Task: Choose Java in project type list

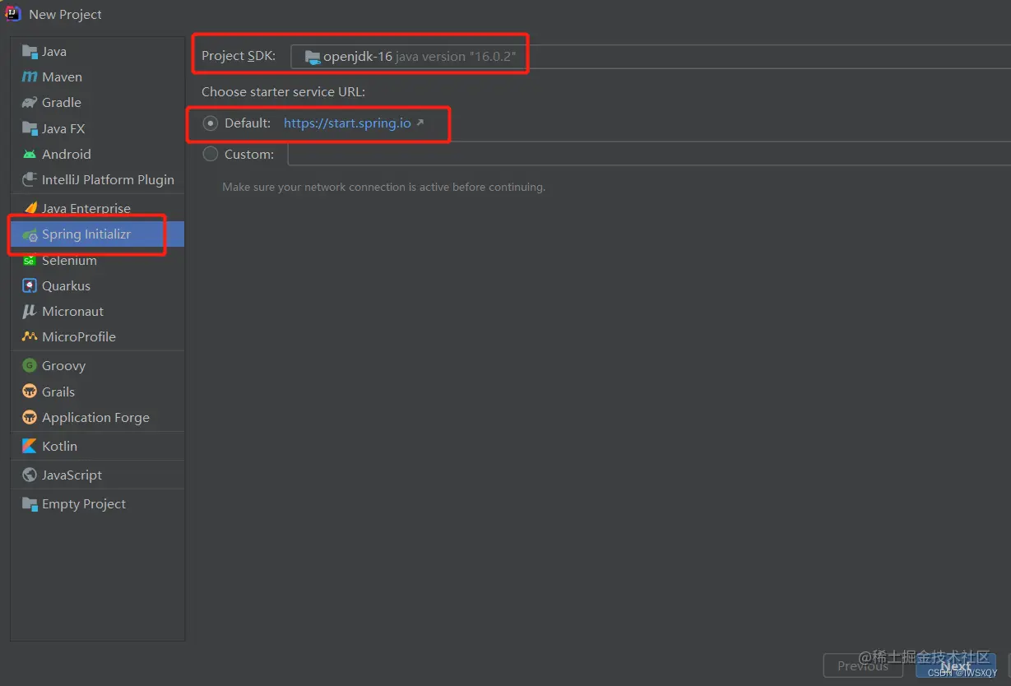Action: pos(97,52)
